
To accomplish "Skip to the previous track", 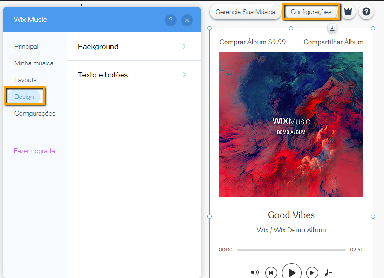I will [271, 272].
